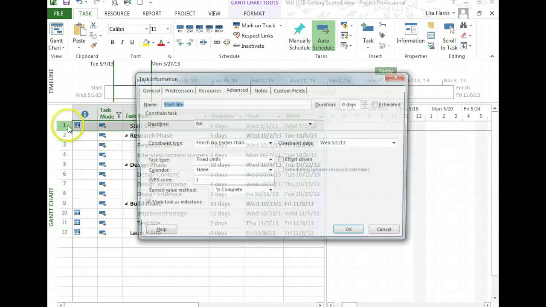Click the Clear eraser icon in Editing
This screenshot has height=307, width=546.
pos(464,35)
